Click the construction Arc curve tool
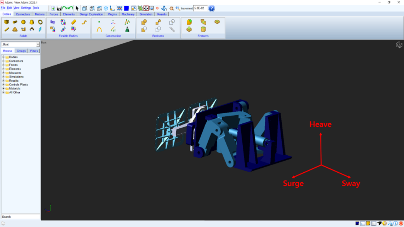This screenshot has height=227, width=404. 99,29
